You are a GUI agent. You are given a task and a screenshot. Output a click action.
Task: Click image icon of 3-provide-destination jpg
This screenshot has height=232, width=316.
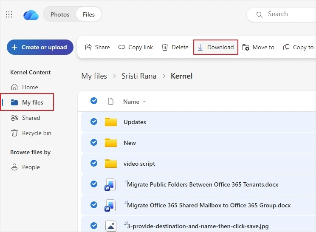pyautogui.click(x=110, y=226)
